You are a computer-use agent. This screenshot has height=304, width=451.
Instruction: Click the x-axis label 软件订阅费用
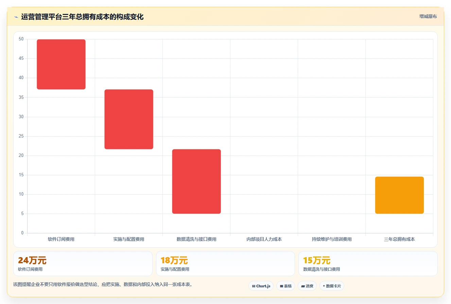(x=61, y=239)
